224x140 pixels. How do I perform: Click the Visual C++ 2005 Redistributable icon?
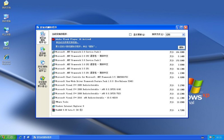click(53, 85)
